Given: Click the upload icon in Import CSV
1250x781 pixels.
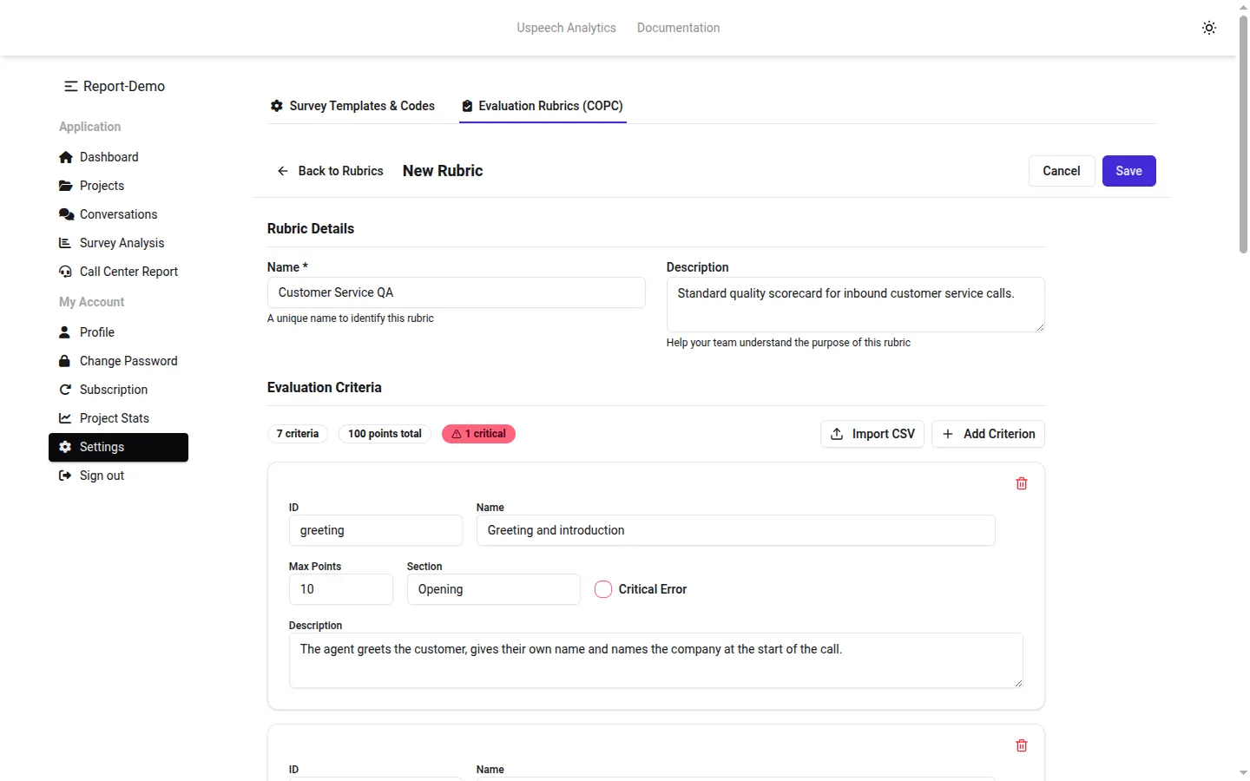Looking at the screenshot, I should 837,434.
